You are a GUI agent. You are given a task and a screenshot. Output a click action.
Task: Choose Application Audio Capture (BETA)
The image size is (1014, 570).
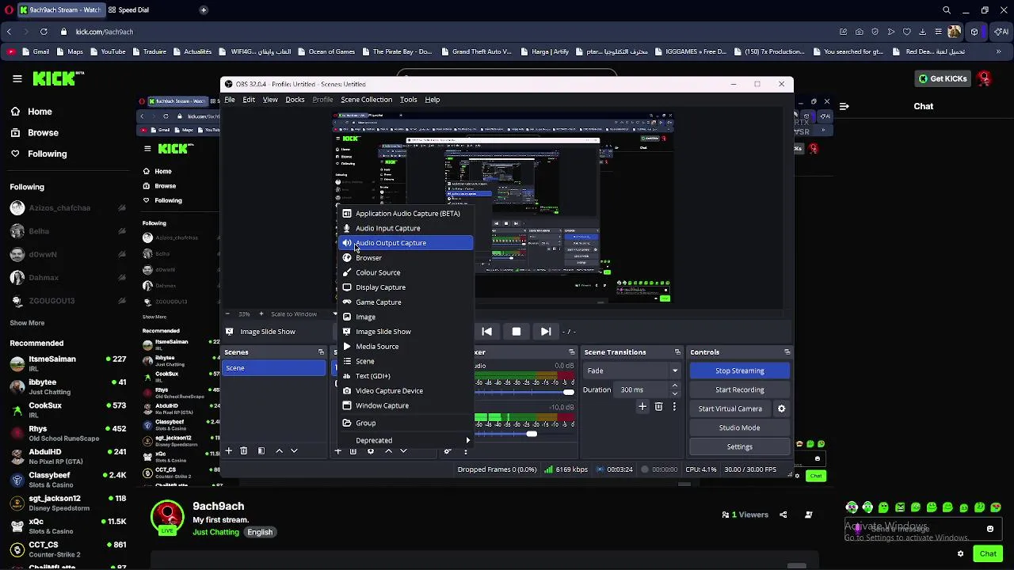tap(406, 214)
